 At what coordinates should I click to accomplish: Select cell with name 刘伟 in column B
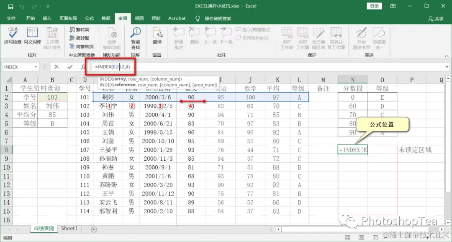(x=52, y=106)
